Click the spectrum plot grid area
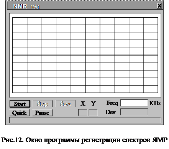 click(85, 55)
